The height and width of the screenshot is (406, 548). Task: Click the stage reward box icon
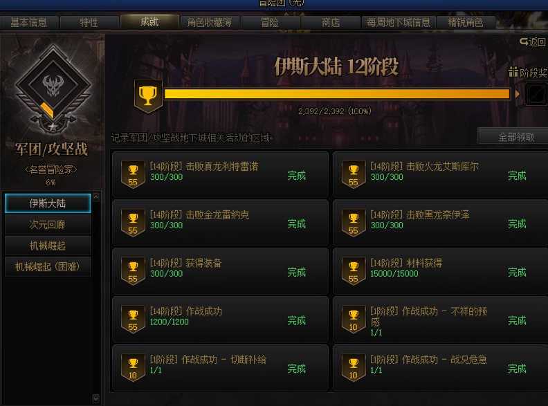coord(536,93)
